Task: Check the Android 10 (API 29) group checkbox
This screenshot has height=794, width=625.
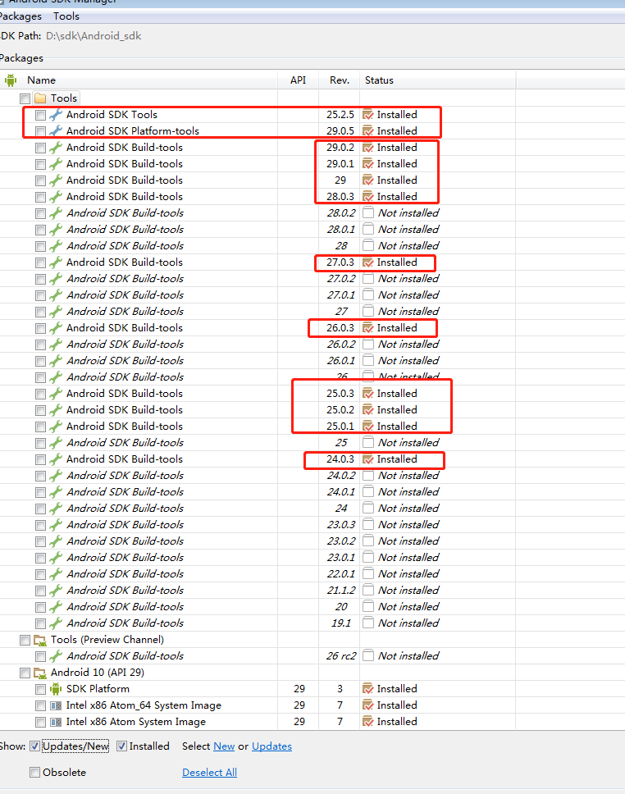Action: (x=25, y=673)
